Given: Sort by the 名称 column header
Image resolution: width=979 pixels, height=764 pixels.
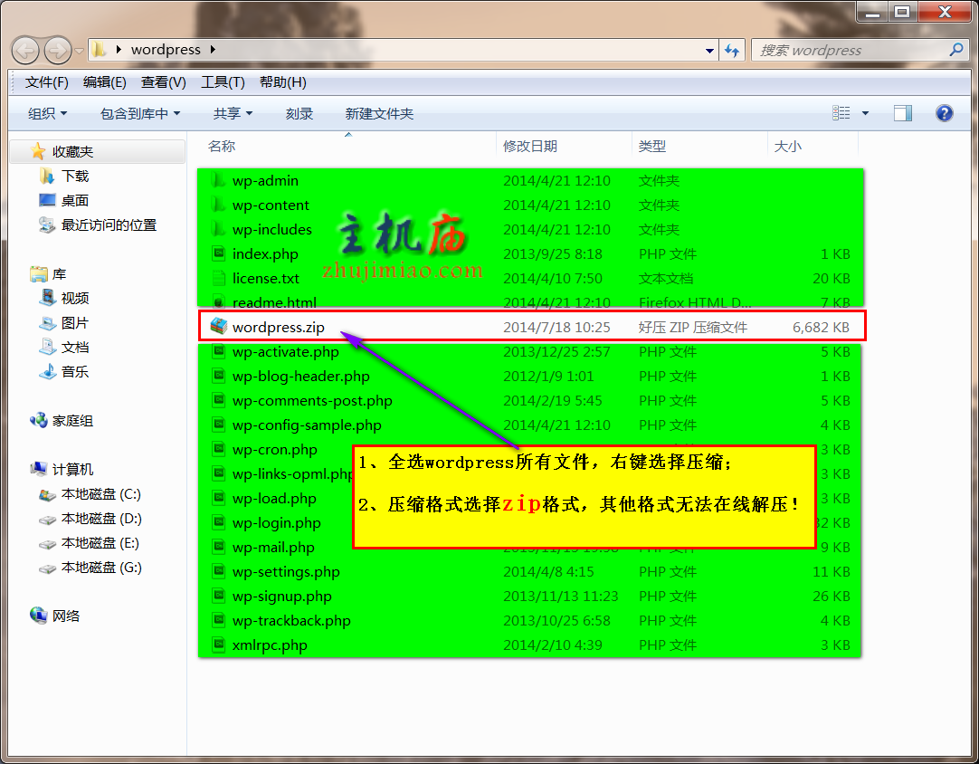Looking at the screenshot, I should (222, 146).
